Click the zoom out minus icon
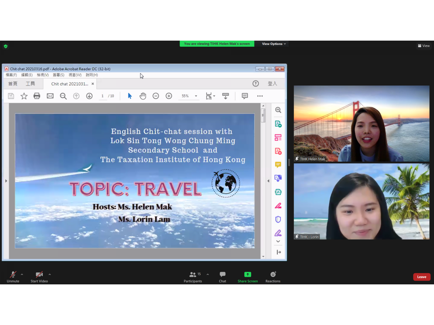This screenshot has width=434, height=325. point(156,96)
